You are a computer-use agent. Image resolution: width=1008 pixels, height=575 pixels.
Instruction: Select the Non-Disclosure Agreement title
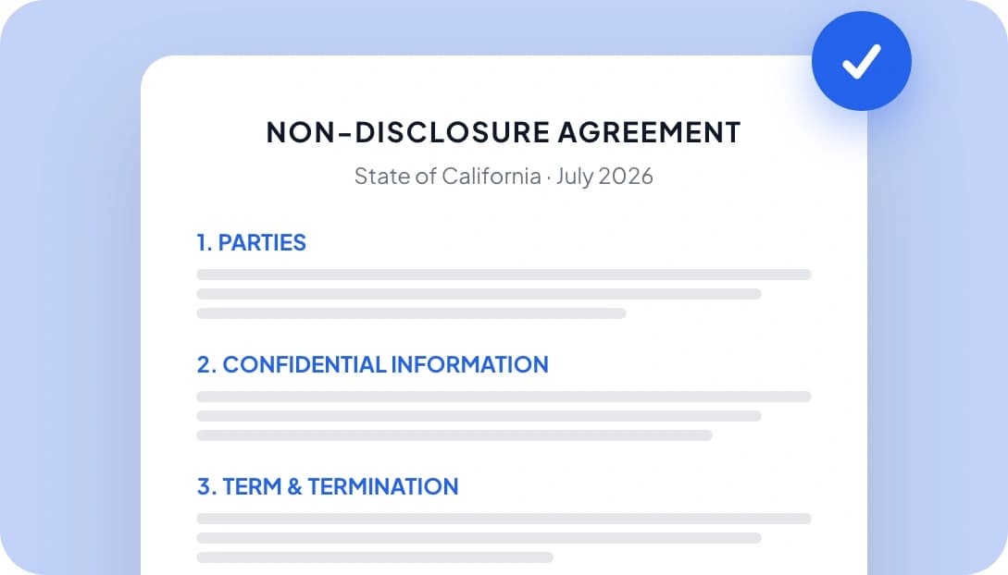pos(504,132)
